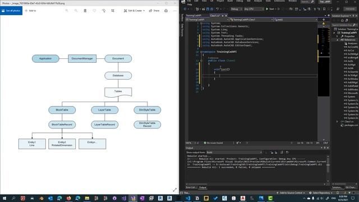Click the taskbar search icon
359x202 pixels.
click(x=13, y=198)
